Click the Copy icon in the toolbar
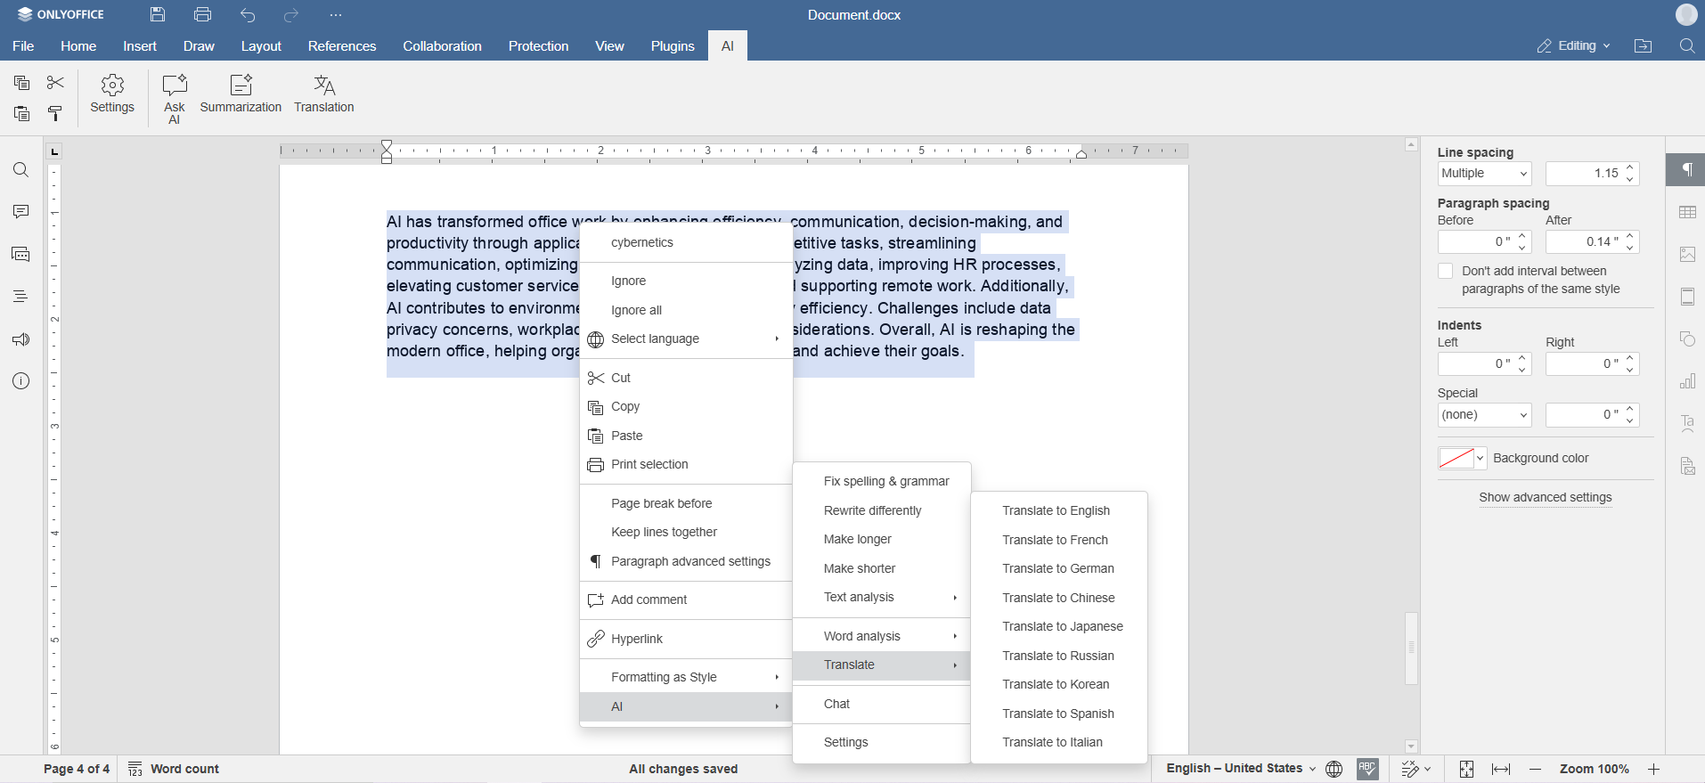Image resolution: width=1705 pixels, height=783 pixels. click(22, 83)
